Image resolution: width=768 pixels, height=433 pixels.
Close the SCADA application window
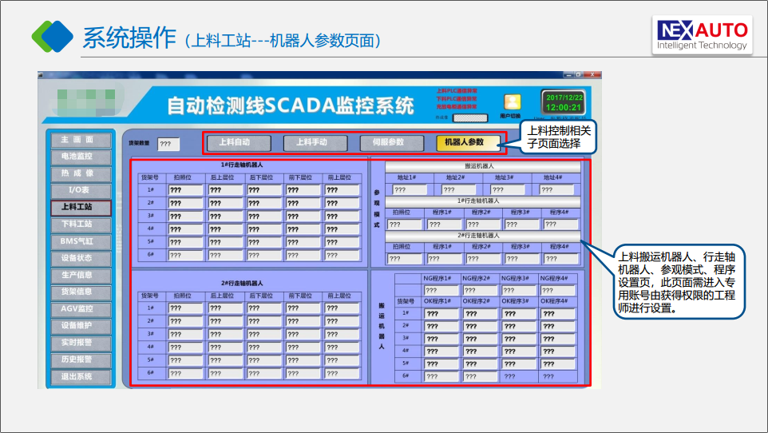click(592, 74)
